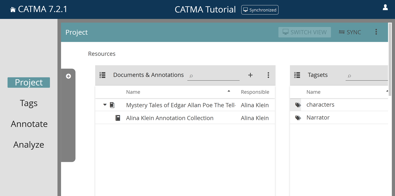
Task: Click the floating plus circle button
Action: click(68, 76)
